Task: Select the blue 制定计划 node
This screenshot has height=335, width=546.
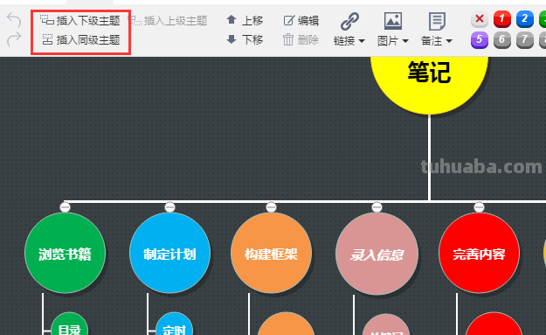Action: point(169,253)
